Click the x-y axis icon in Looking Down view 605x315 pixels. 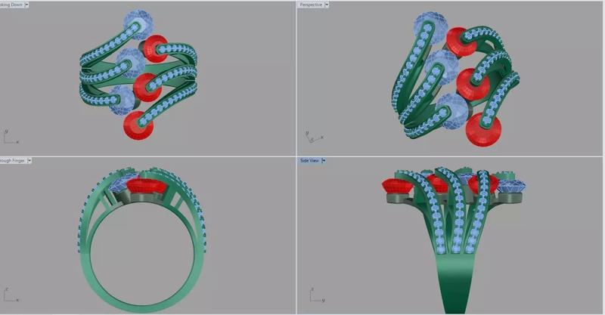coord(11,137)
